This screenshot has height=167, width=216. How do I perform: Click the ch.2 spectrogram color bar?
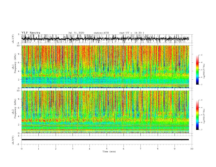197,115
